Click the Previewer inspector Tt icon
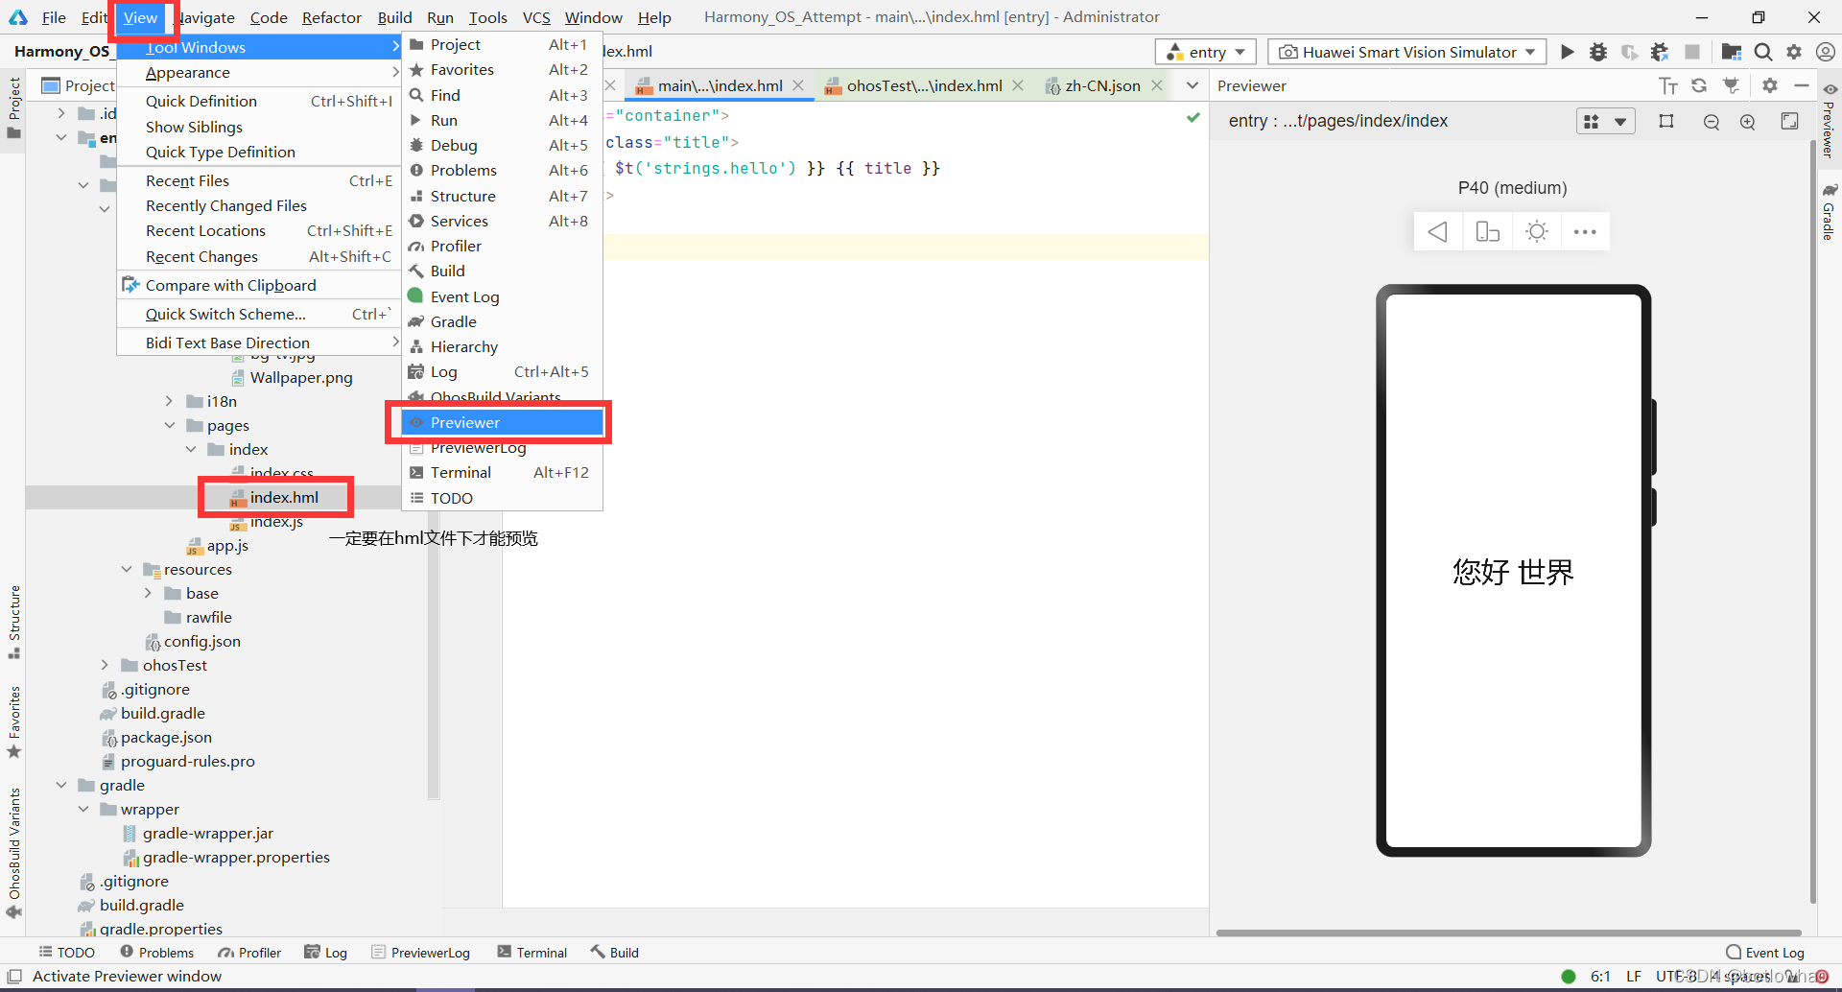Screen dimensions: 1842x992 [1668, 86]
